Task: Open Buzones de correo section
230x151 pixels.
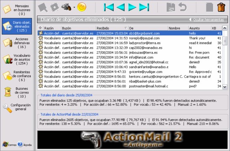Action: click(x=17, y=92)
